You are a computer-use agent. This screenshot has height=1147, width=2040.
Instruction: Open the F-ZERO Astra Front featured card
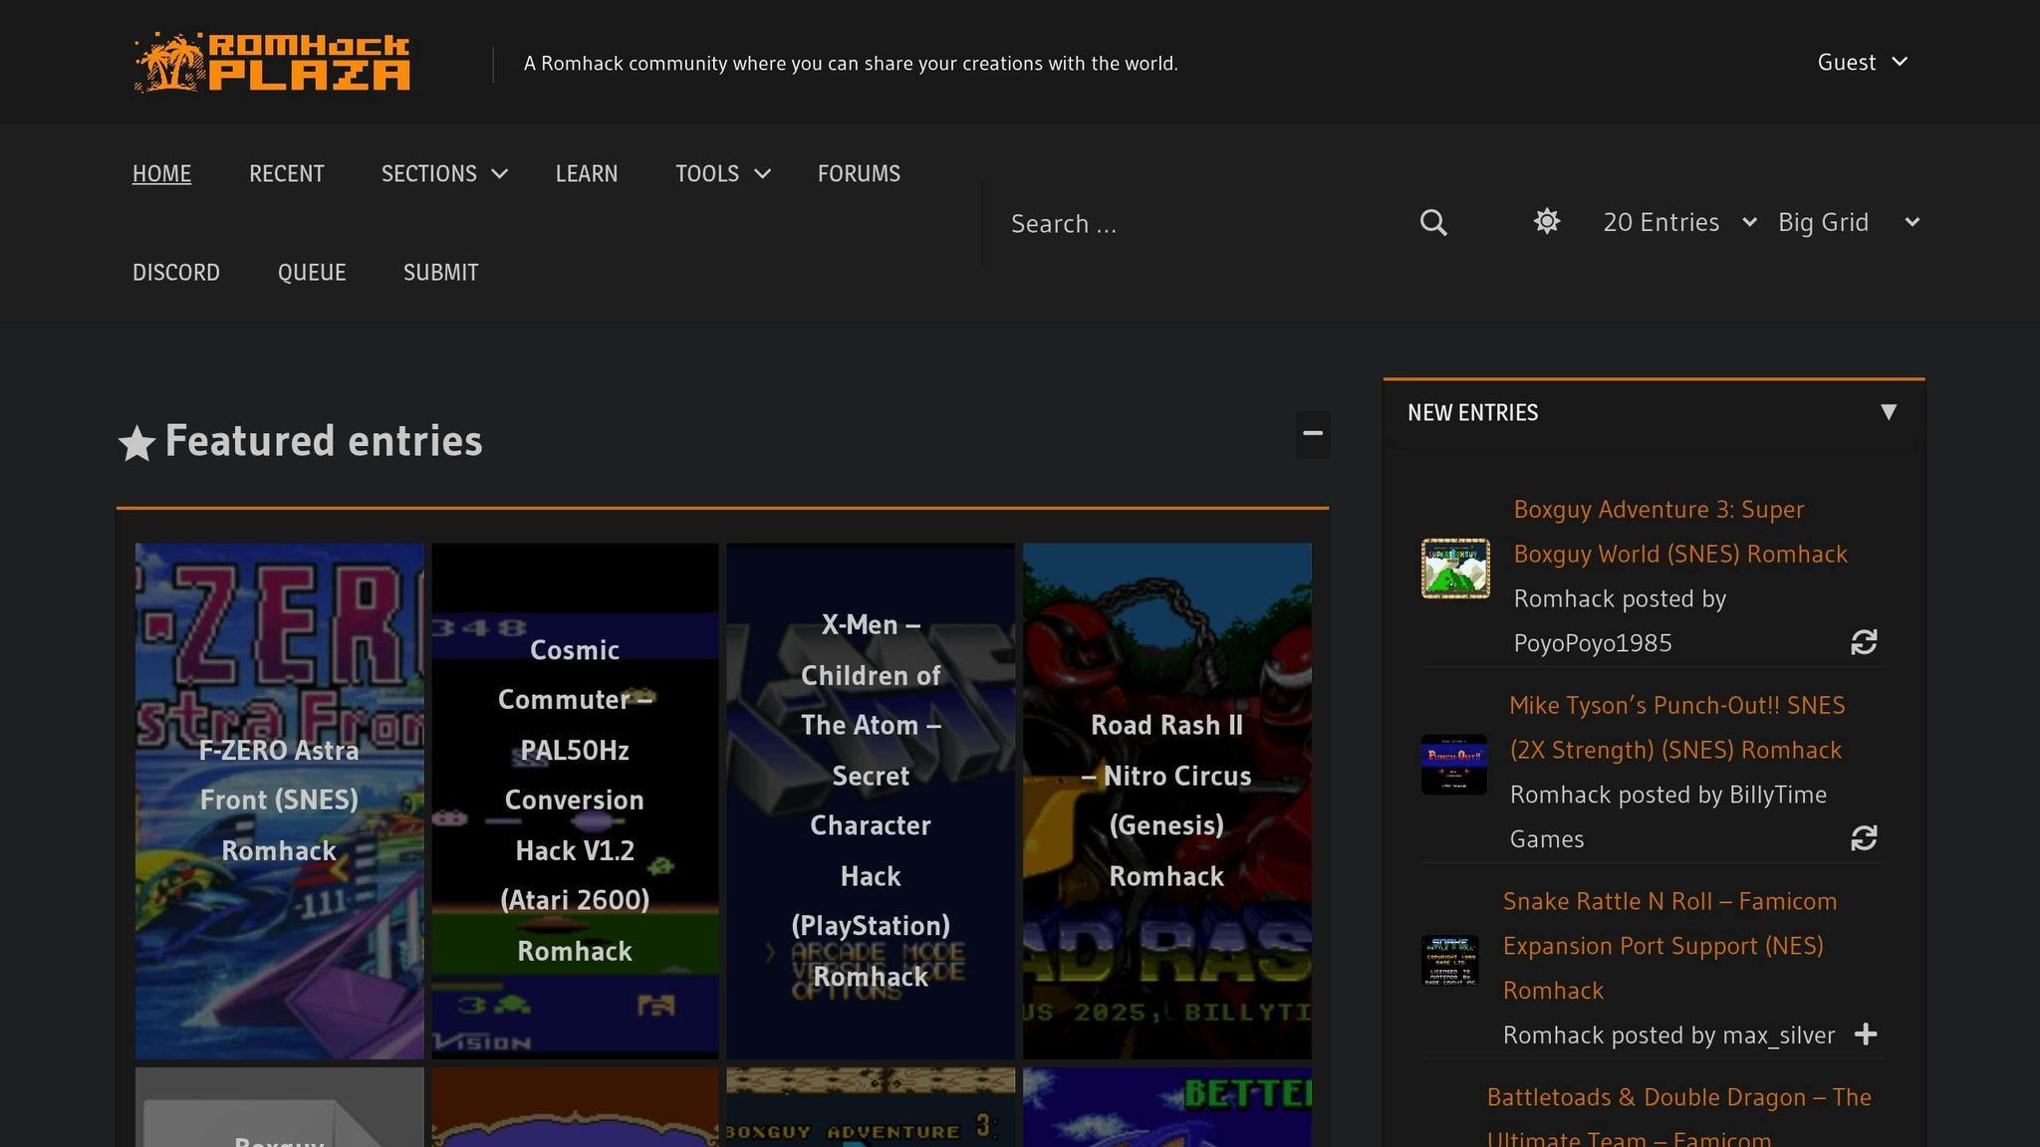[x=280, y=801]
